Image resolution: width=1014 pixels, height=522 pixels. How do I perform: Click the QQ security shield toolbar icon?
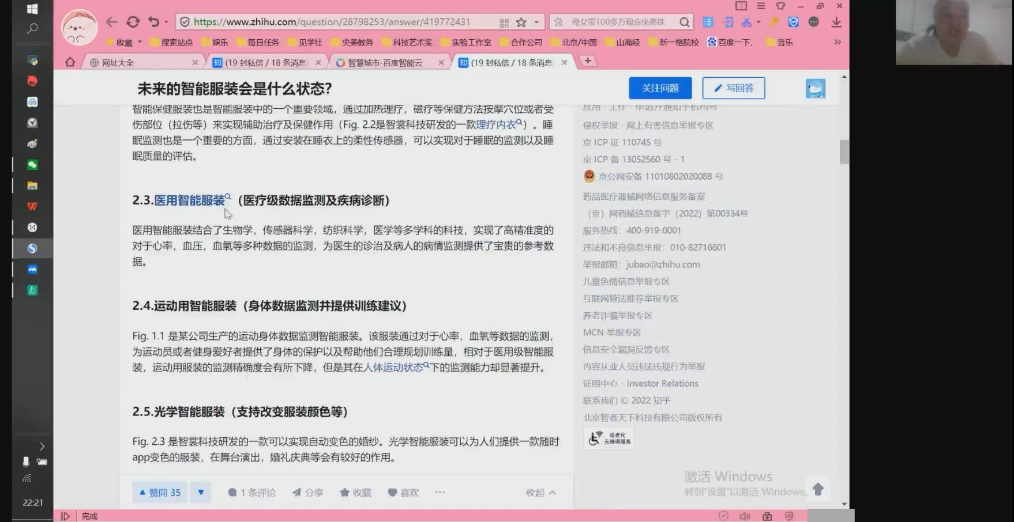(x=793, y=22)
